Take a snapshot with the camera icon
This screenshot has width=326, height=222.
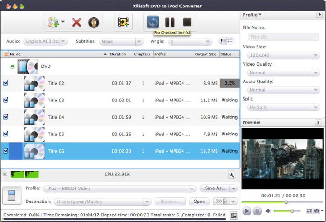pos(316,211)
